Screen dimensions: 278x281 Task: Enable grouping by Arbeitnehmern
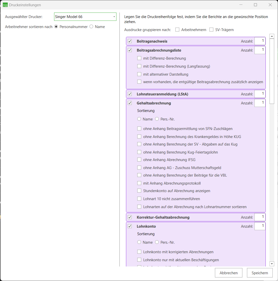click(x=177, y=30)
